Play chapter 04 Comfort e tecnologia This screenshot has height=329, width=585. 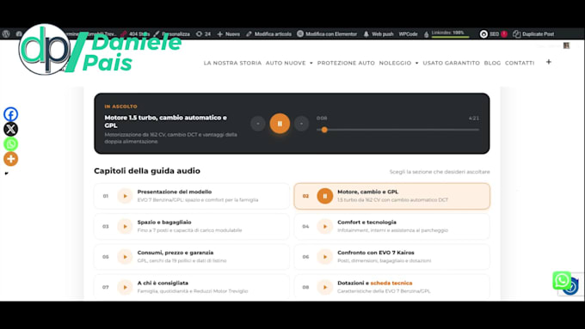pyautogui.click(x=325, y=227)
